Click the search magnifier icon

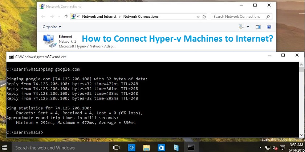tap(268, 17)
